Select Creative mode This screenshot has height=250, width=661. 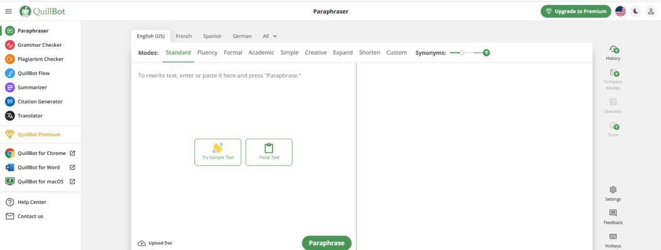[x=316, y=52]
